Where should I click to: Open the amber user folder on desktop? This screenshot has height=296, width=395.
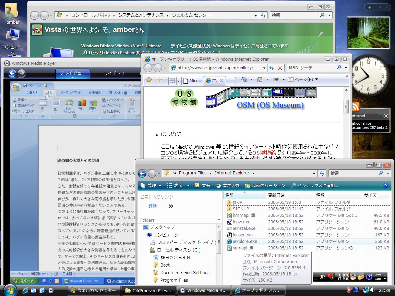coord(13,13)
